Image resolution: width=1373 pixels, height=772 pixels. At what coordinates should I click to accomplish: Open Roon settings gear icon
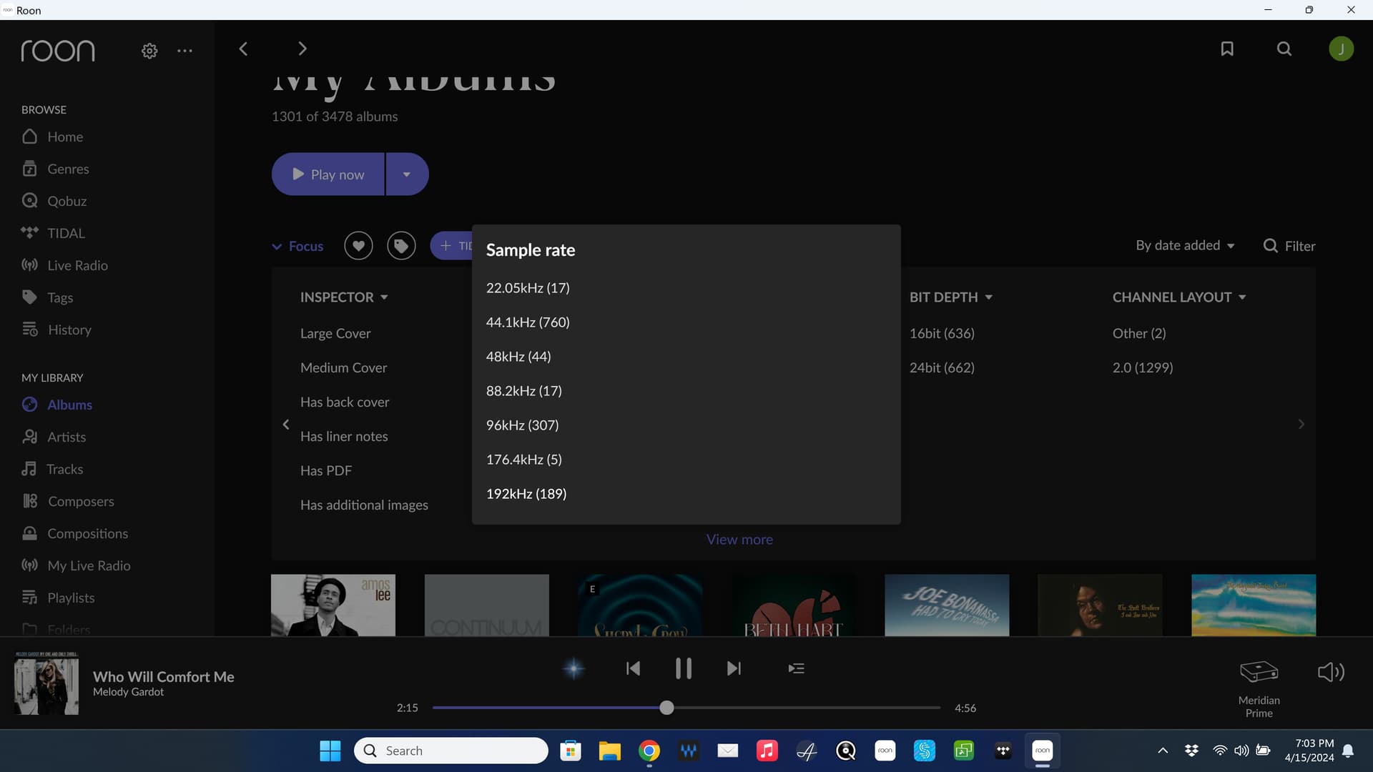(149, 51)
